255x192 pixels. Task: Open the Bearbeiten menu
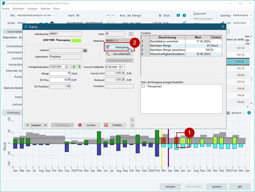tap(18, 9)
